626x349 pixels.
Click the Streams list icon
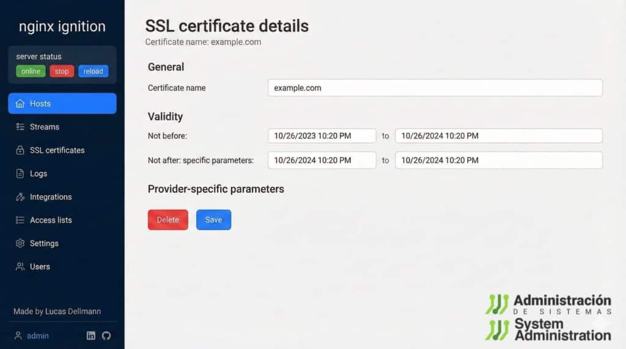20,127
